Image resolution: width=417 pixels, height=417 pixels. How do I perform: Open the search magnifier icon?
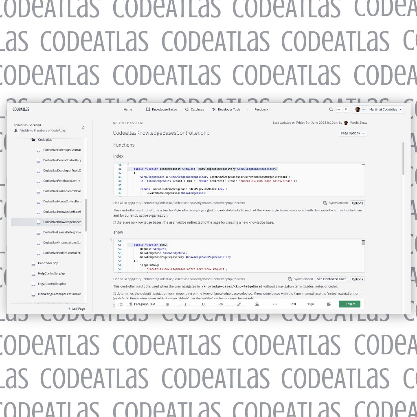[x=331, y=109]
